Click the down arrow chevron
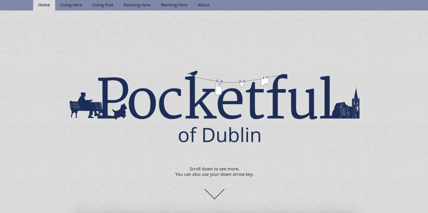The width and height of the screenshot is (428, 213). click(215, 194)
